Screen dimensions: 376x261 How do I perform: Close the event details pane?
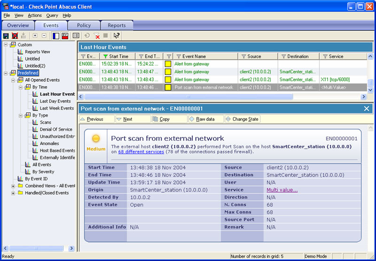(367, 109)
